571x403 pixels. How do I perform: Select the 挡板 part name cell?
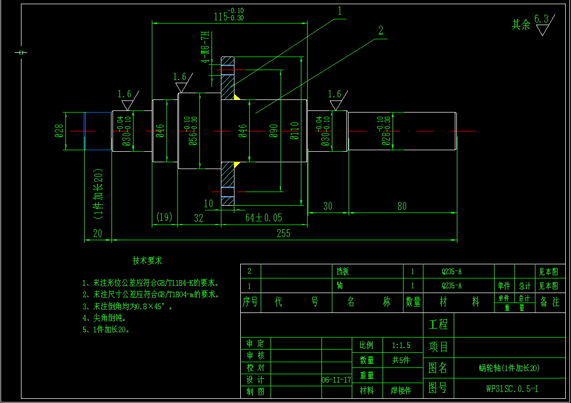click(342, 272)
